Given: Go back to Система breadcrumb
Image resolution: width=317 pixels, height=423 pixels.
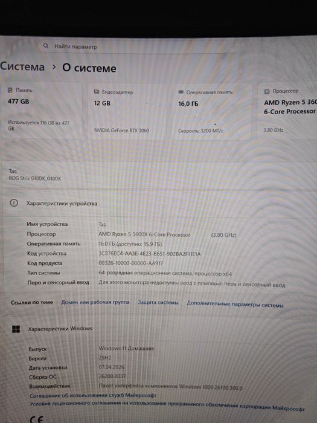Looking at the screenshot, I should (22, 66).
